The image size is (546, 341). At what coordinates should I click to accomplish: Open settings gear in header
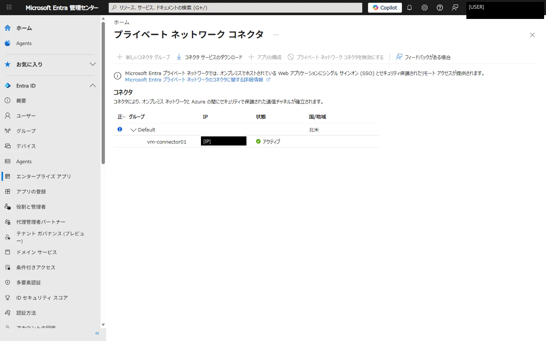pos(425,8)
